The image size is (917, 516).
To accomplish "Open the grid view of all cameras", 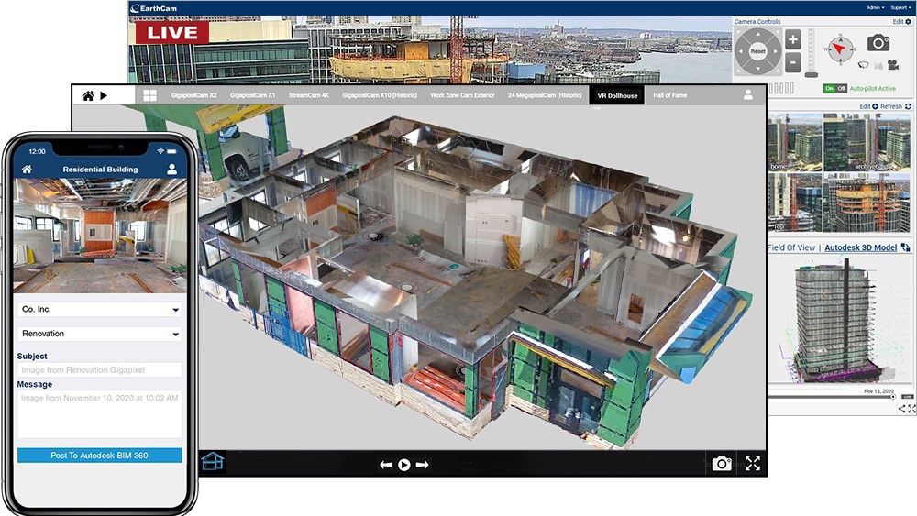I will coord(150,95).
